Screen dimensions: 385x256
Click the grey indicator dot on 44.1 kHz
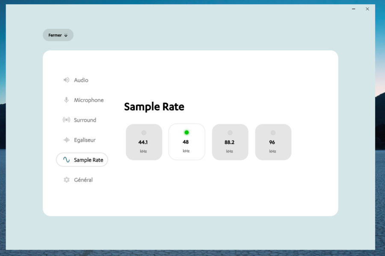tap(144, 133)
